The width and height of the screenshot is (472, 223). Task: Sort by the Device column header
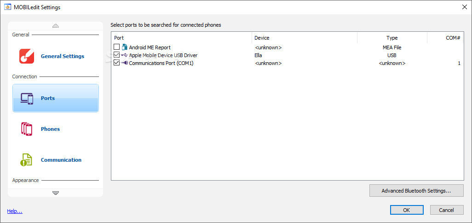tap(305, 38)
